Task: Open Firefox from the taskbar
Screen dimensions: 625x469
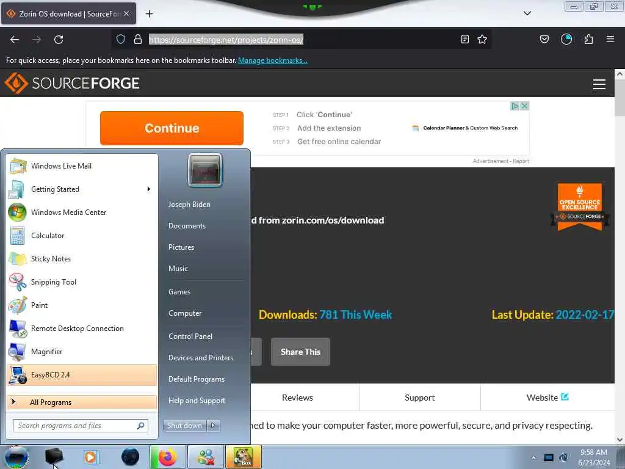Action: 168,457
